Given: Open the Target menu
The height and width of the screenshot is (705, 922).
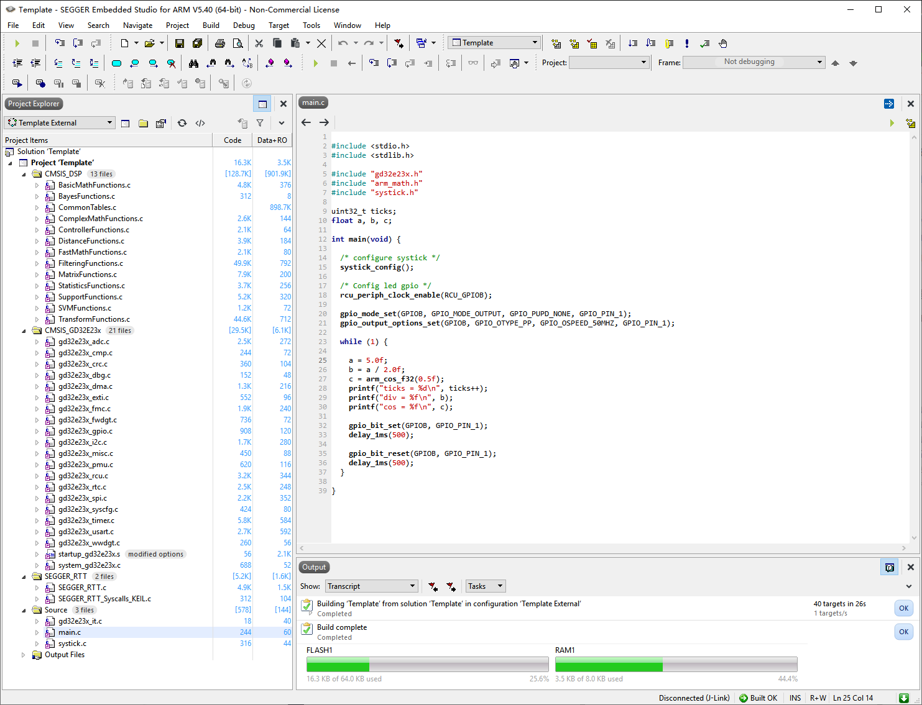Looking at the screenshot, I should tap(279, 25).
